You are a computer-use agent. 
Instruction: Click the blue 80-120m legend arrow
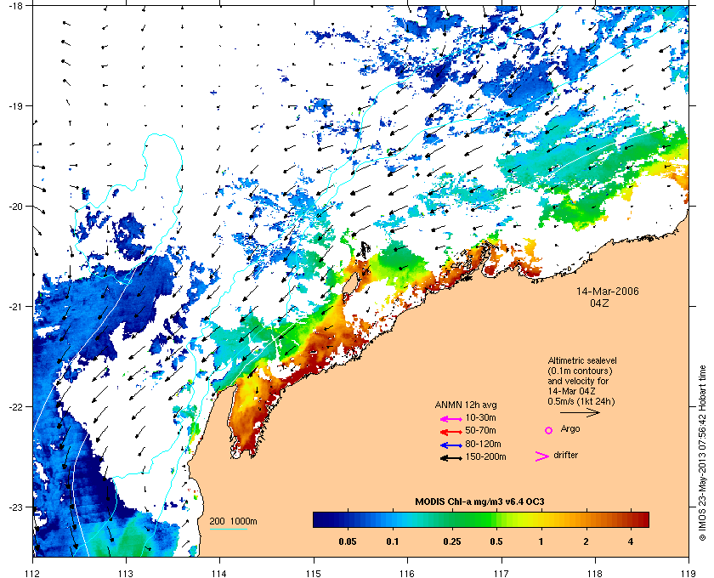tap(451, 445)
